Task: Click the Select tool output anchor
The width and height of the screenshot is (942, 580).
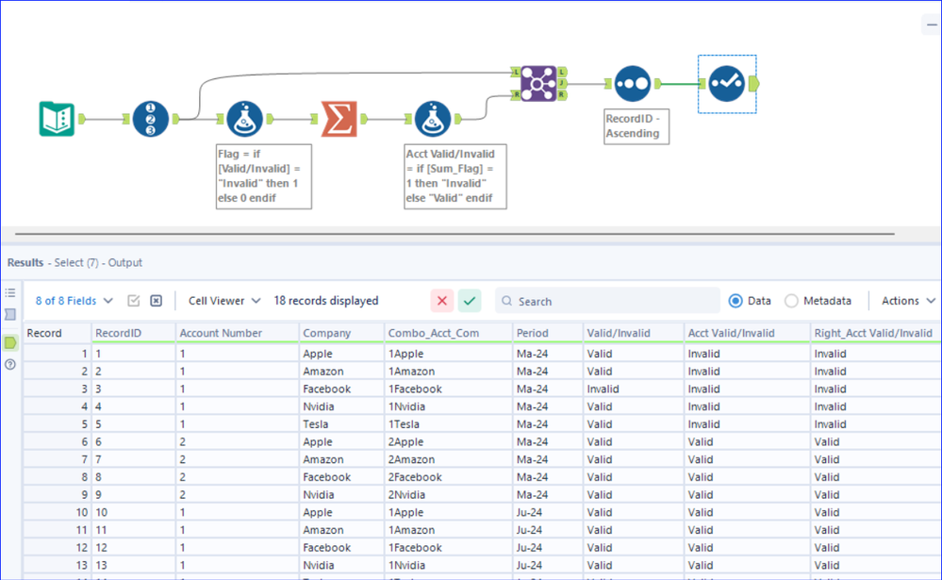Action: [754, 84]
